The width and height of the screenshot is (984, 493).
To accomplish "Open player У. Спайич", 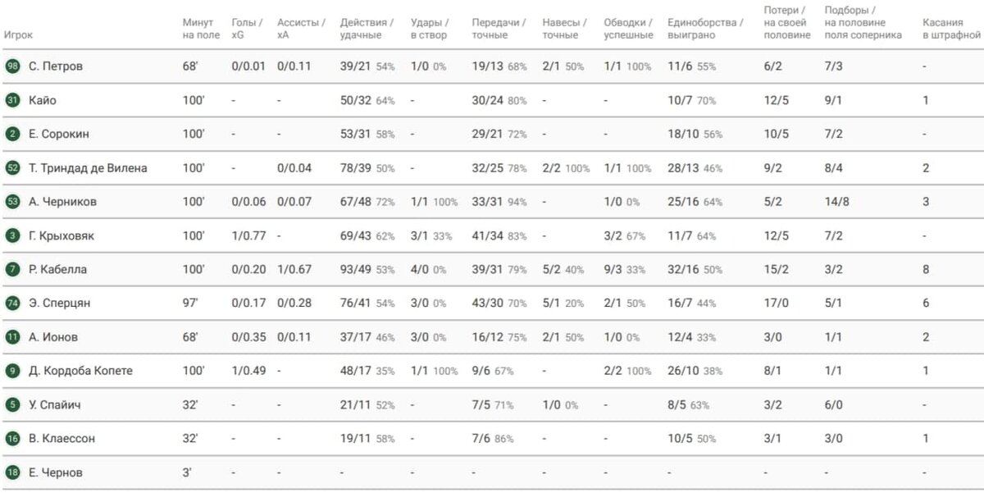I will [55, 404].
